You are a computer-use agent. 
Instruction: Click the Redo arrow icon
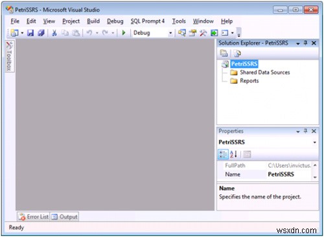105,33
